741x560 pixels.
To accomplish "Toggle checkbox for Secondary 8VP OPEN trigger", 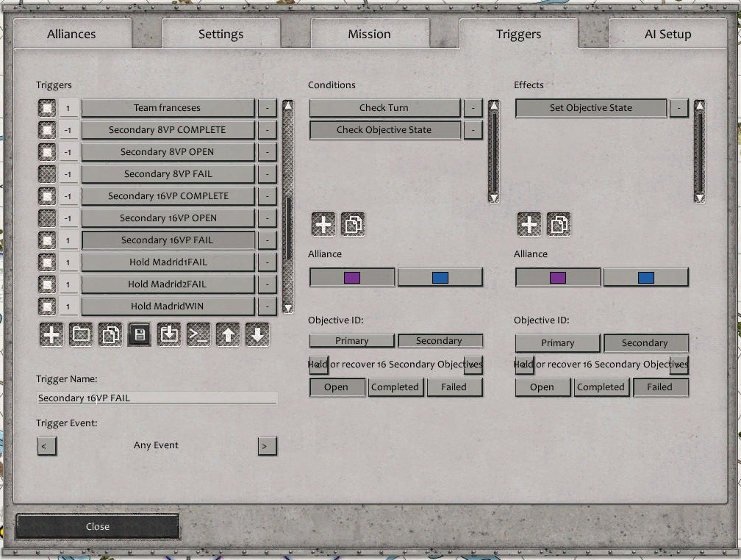I will [x=47, y=152].
